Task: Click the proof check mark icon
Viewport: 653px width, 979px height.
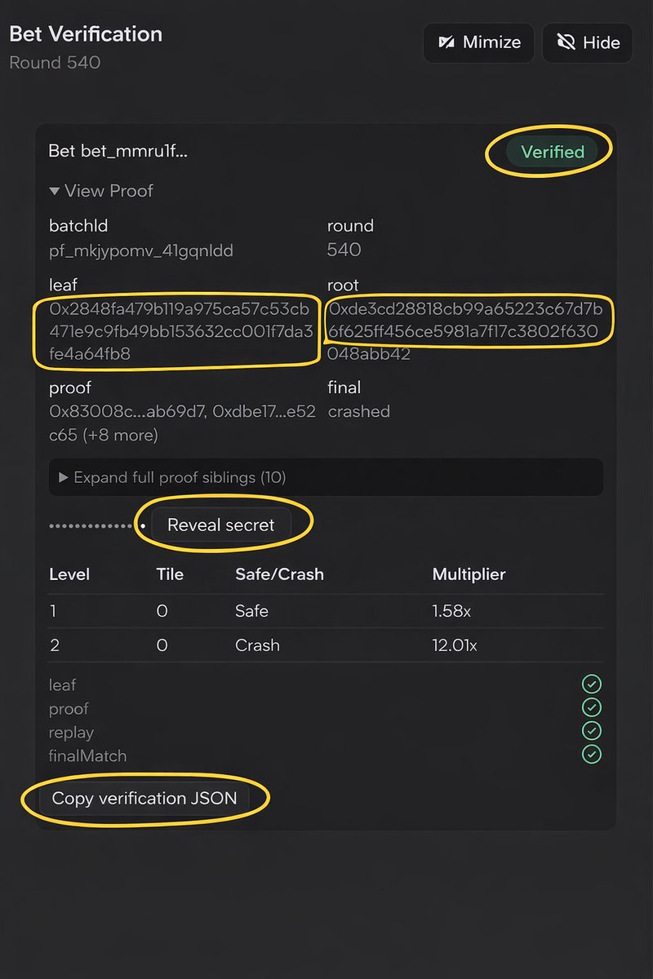Action: [592, 707]
